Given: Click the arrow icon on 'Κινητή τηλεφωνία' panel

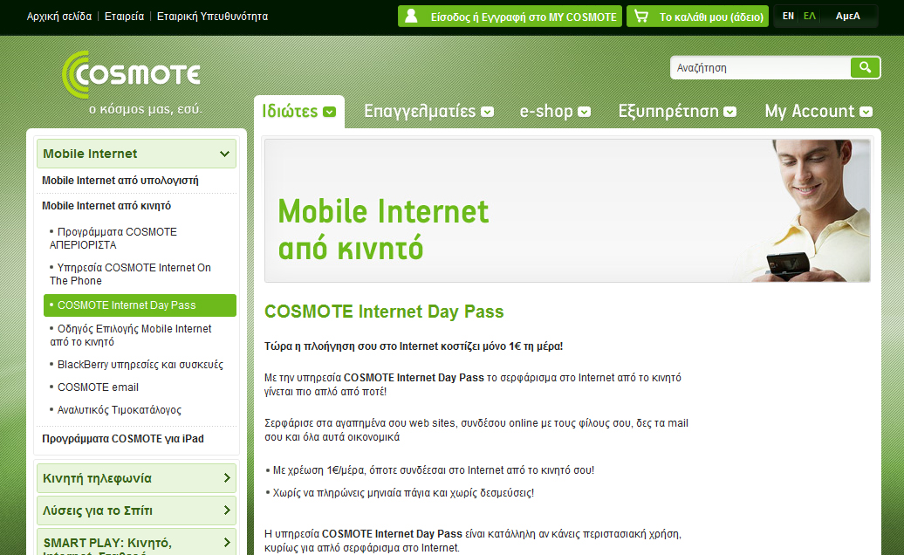Looking at the screenshot, I should tap(229, 478).
